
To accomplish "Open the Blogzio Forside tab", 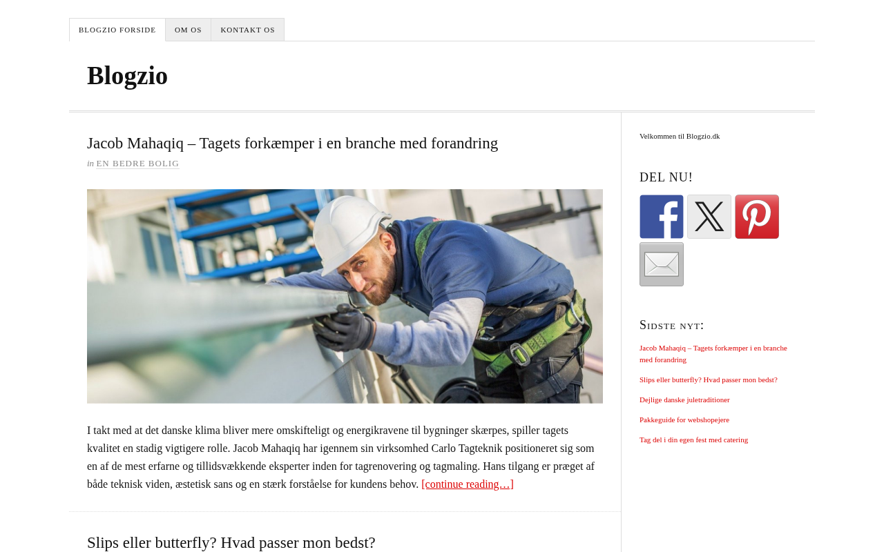I will click(x=117, y=30).
